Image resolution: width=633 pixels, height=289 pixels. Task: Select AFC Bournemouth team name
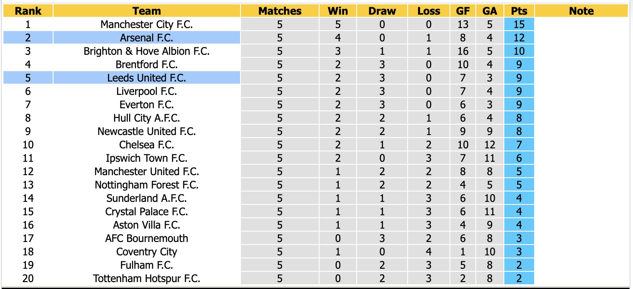tap(147, 239)
